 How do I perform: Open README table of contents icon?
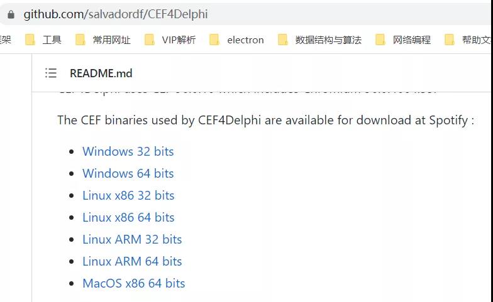point(51,73)
